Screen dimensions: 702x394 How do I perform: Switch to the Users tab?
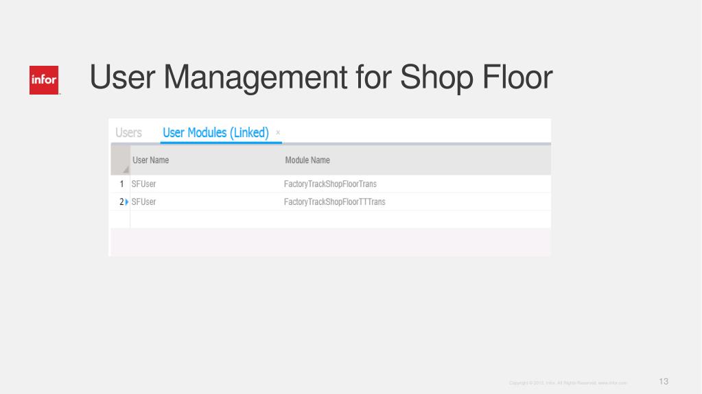(128, 132)
